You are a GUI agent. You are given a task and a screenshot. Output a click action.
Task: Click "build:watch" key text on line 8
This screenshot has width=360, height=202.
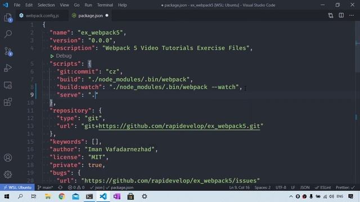click(79, 87)
